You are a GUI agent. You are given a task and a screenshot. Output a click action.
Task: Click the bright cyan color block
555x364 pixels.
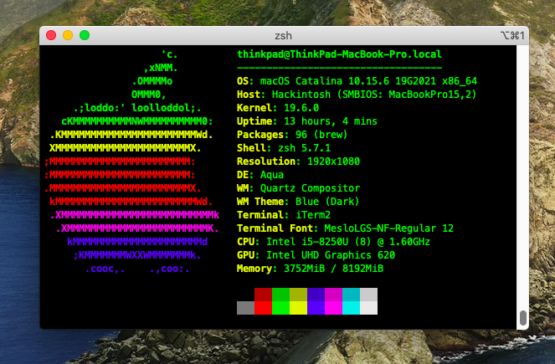click(x=351, y=308)
